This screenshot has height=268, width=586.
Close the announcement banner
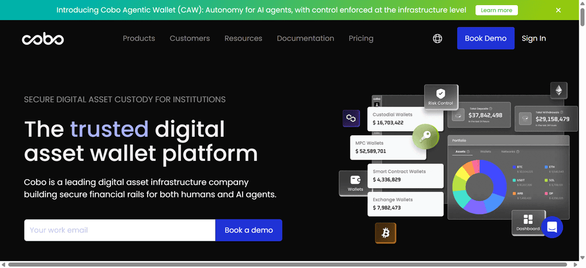tap(558, 10)
